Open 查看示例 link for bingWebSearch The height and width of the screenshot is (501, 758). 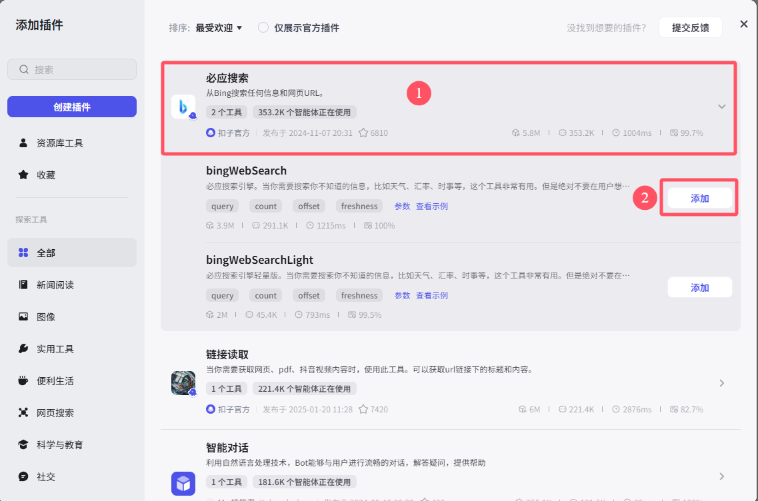click(432, 207)
